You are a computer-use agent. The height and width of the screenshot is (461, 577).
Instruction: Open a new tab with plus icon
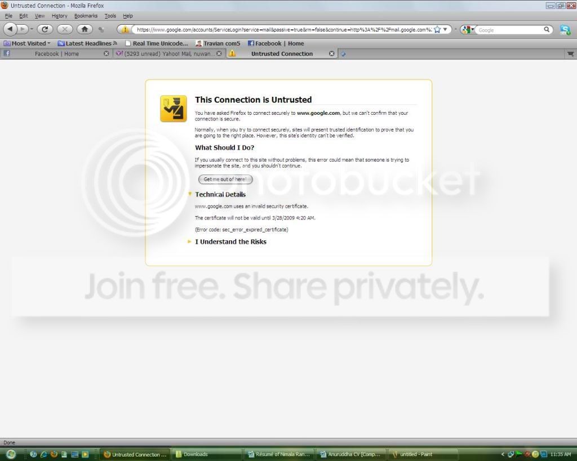[x=343, y=53]
